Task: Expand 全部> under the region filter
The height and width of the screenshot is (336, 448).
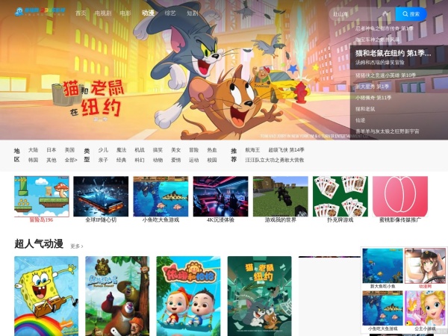Action: 71,160
